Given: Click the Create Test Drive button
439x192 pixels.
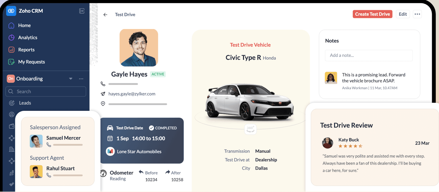Looking at the screenshot, I should click(372, 14).
